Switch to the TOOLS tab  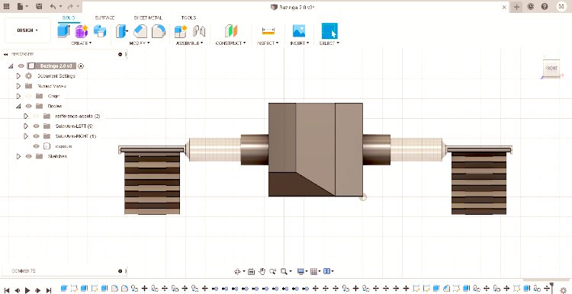(x=188, y=18)
